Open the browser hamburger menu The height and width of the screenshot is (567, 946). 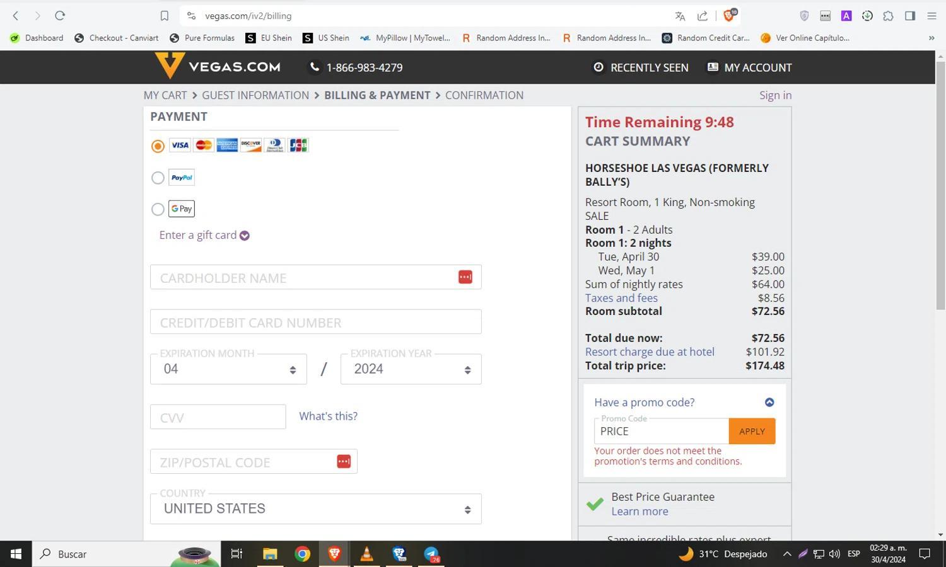point(931,16)
